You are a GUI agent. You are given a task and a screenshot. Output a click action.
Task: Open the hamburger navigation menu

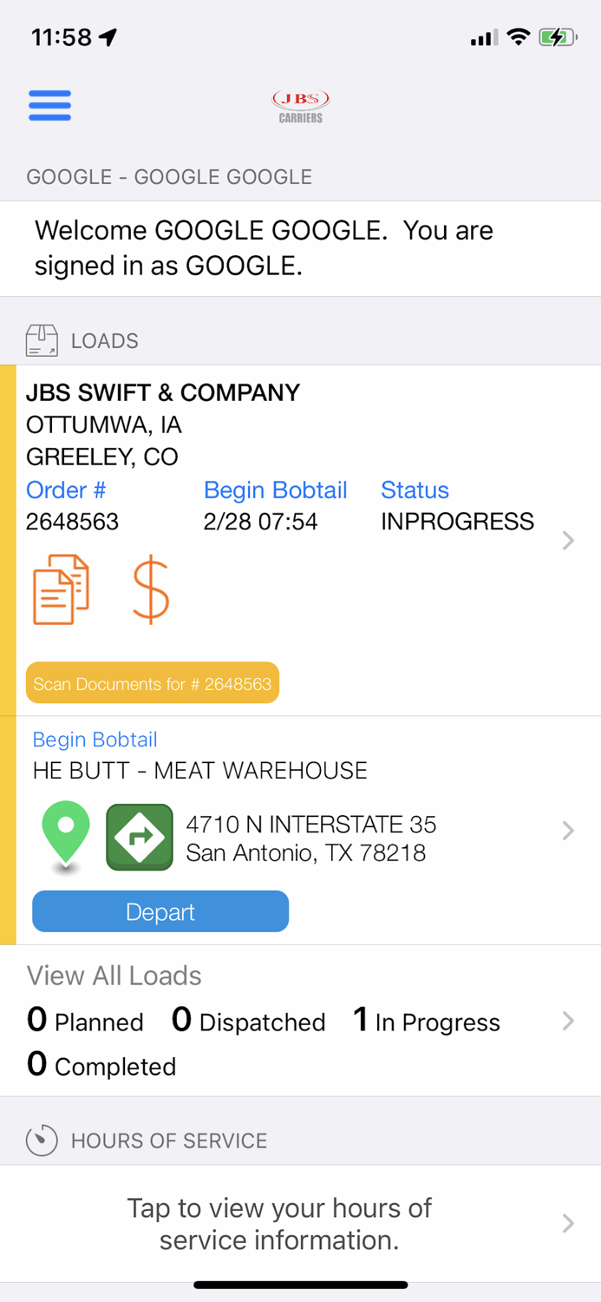coord(49,104)
